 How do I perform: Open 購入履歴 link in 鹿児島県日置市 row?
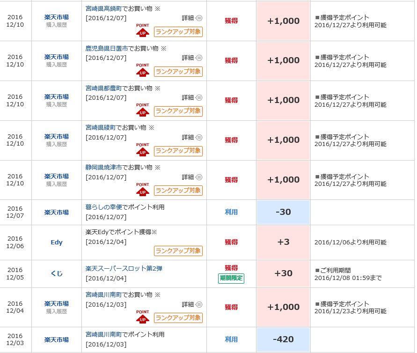(x=56, y=65)
